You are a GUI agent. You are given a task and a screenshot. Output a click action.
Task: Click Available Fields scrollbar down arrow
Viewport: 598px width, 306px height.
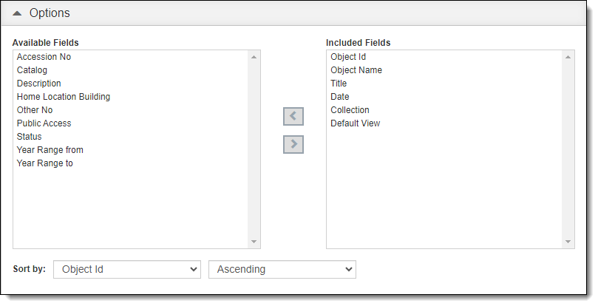tap(254, 242)
